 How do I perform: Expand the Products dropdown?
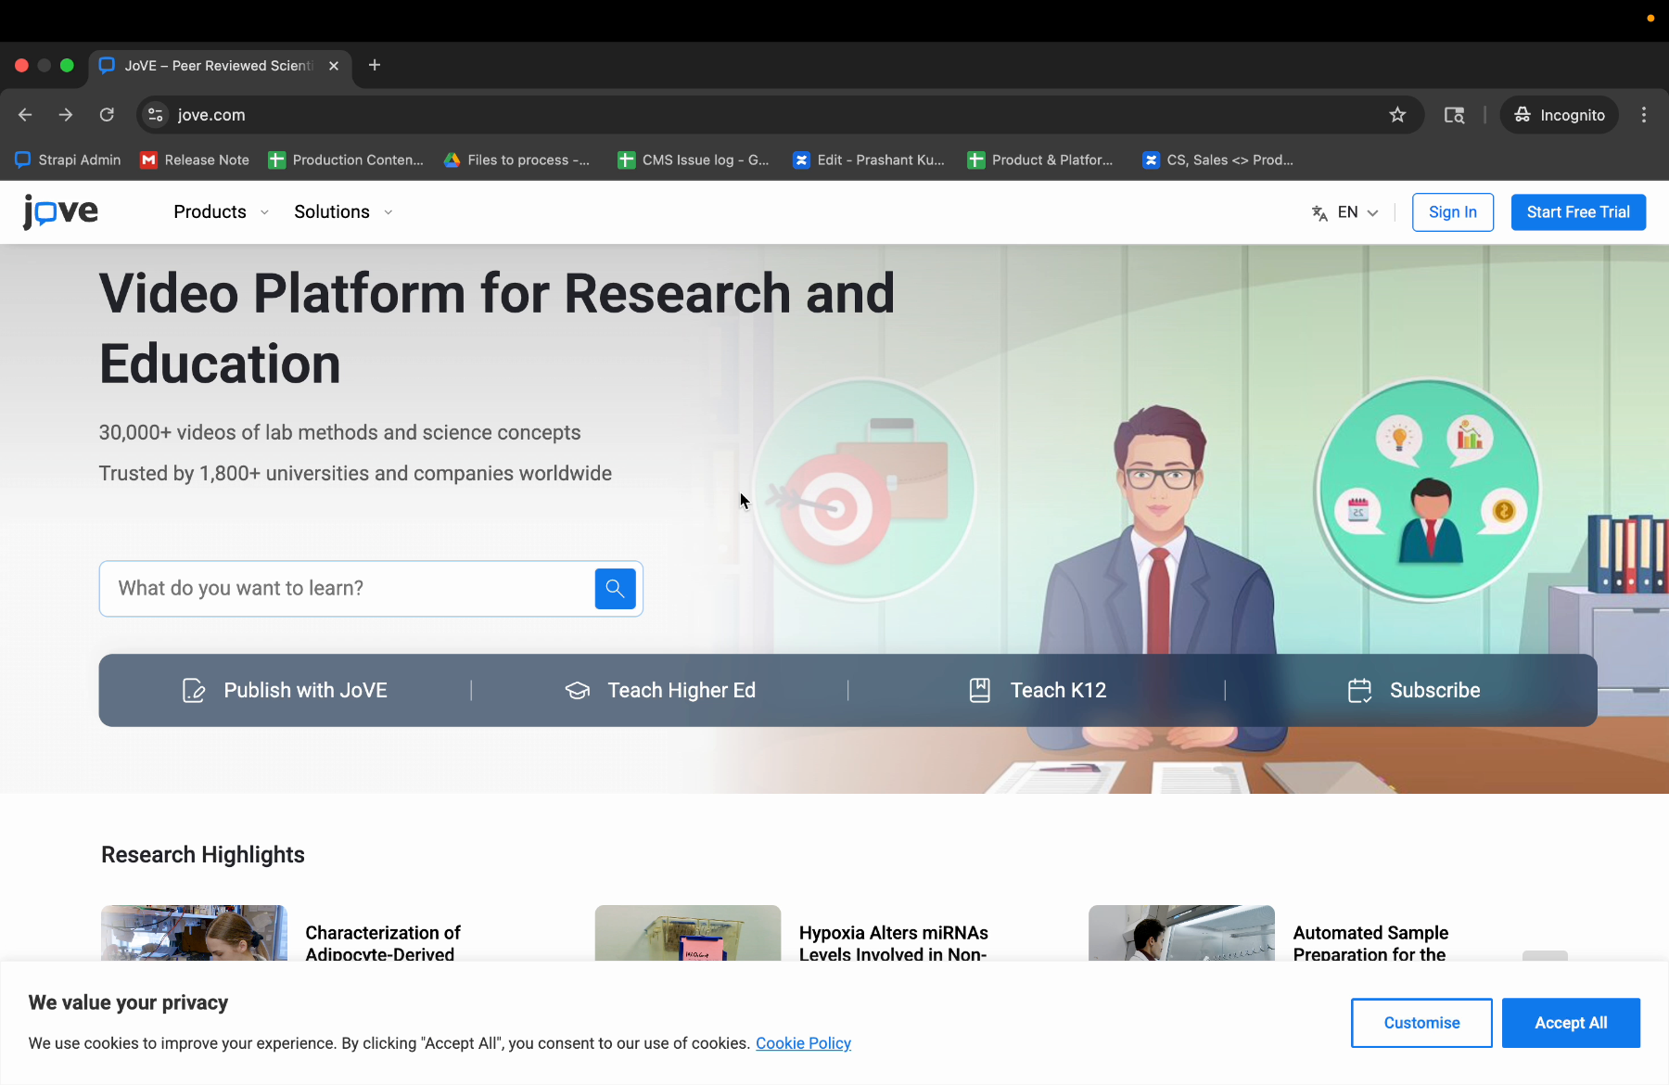[219, 211]
